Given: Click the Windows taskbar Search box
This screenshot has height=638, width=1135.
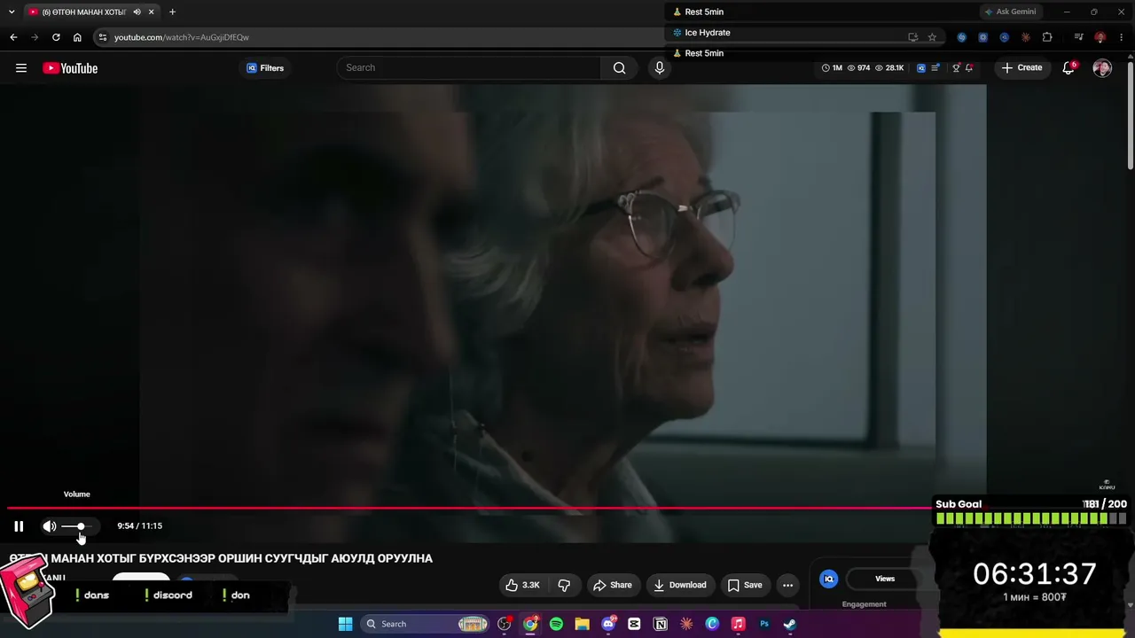Looking at the screenshot, I should click(427, 624).
